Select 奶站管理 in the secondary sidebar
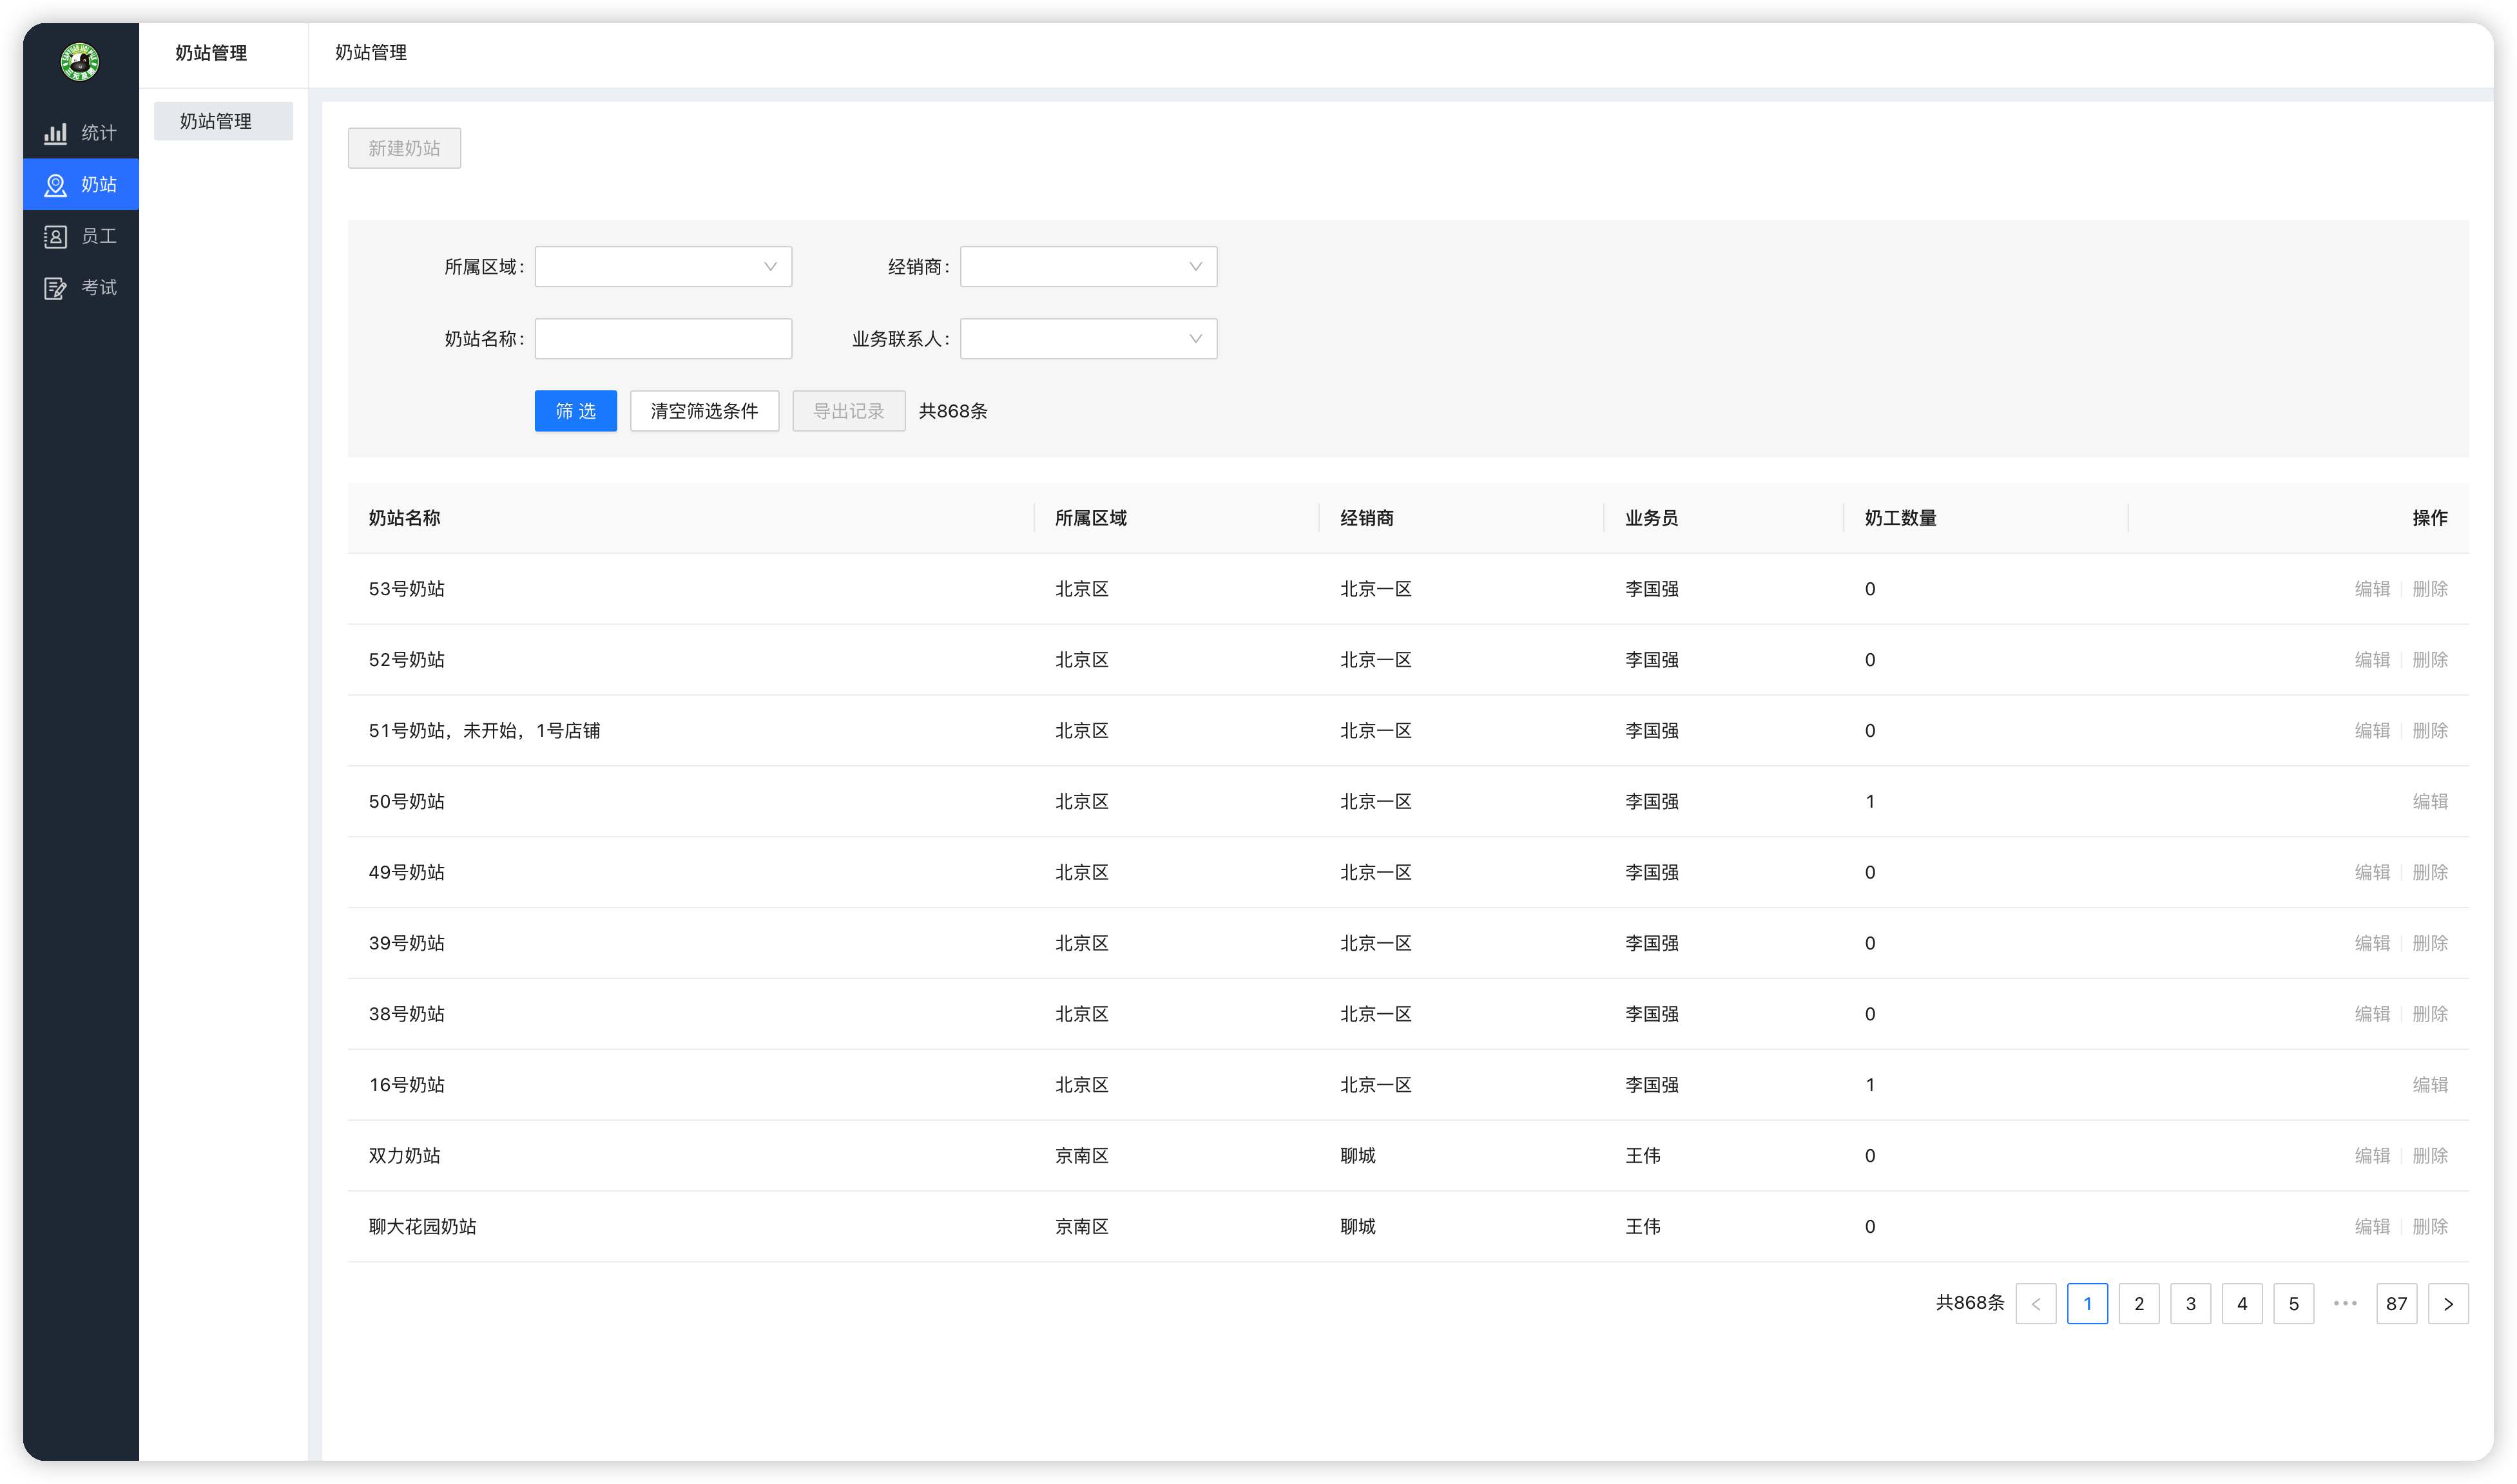2517x1484 pixels. coord(223,121)
